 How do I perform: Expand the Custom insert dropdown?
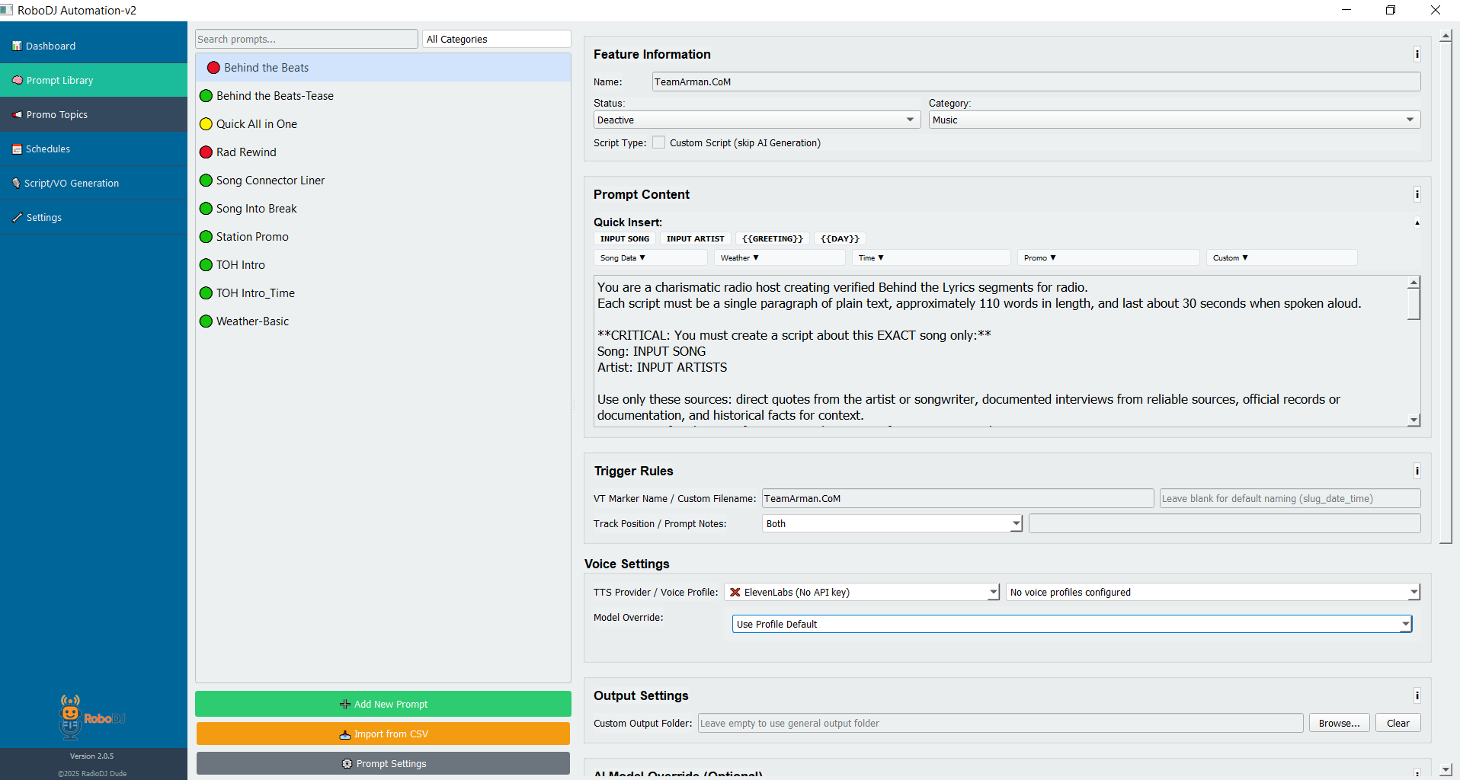1282,257
